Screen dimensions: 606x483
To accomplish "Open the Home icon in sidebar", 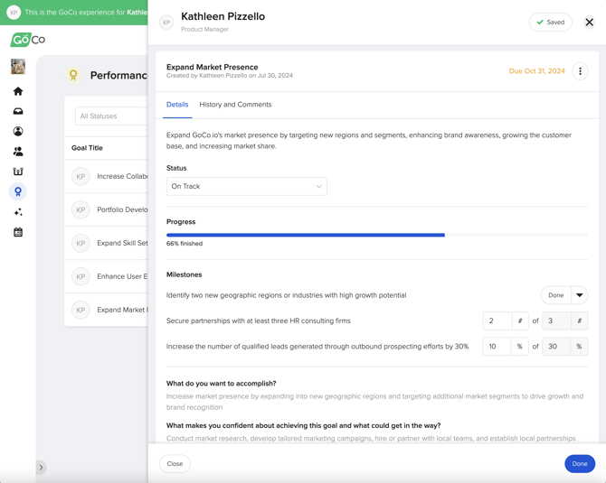I will 18,91.
